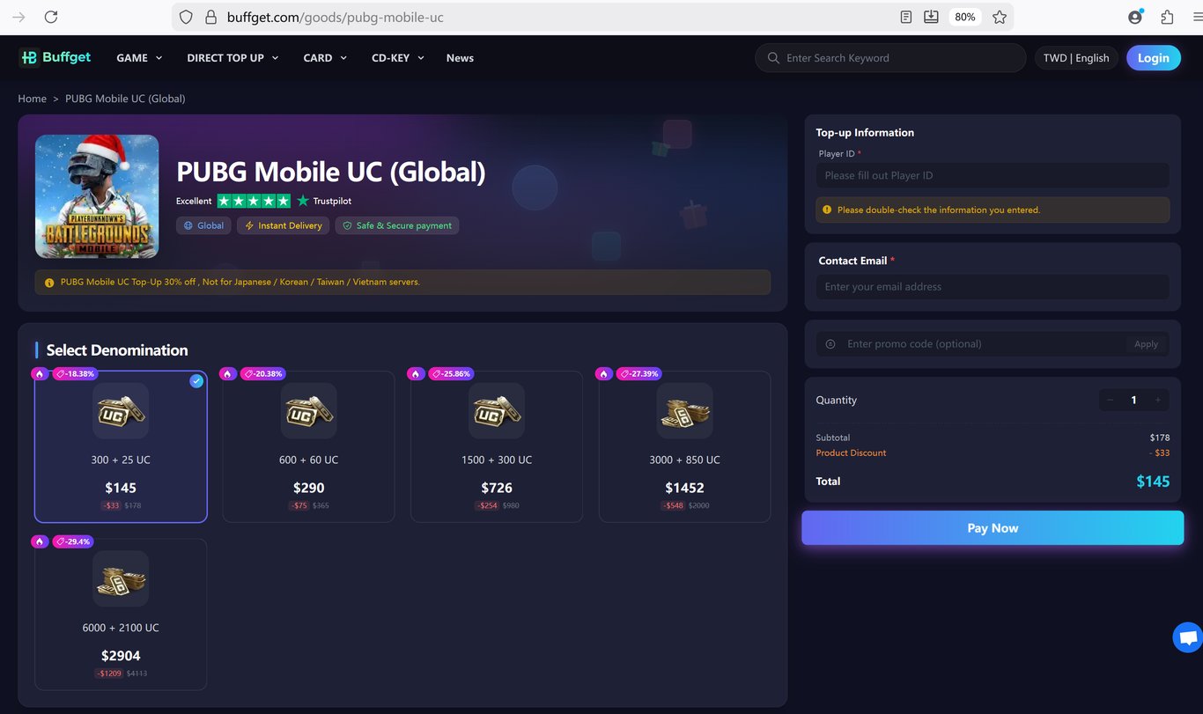Click the PUBG Mobile game cover image
Image resolution: width=1203 pixels, height=714 pixels.
(97, 196)
